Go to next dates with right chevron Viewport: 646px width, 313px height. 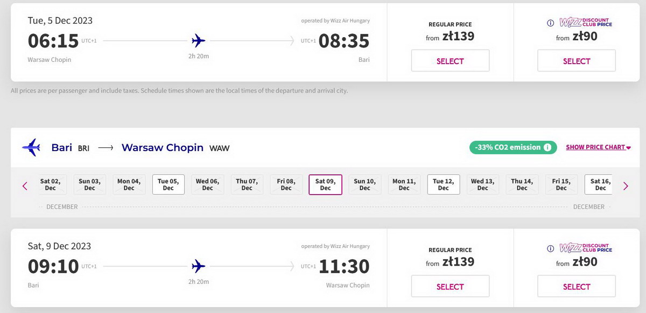tap(626, 186)
